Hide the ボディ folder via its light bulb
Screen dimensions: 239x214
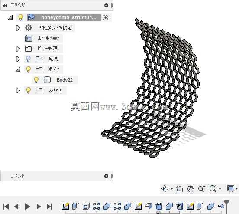tap(28, 69)
